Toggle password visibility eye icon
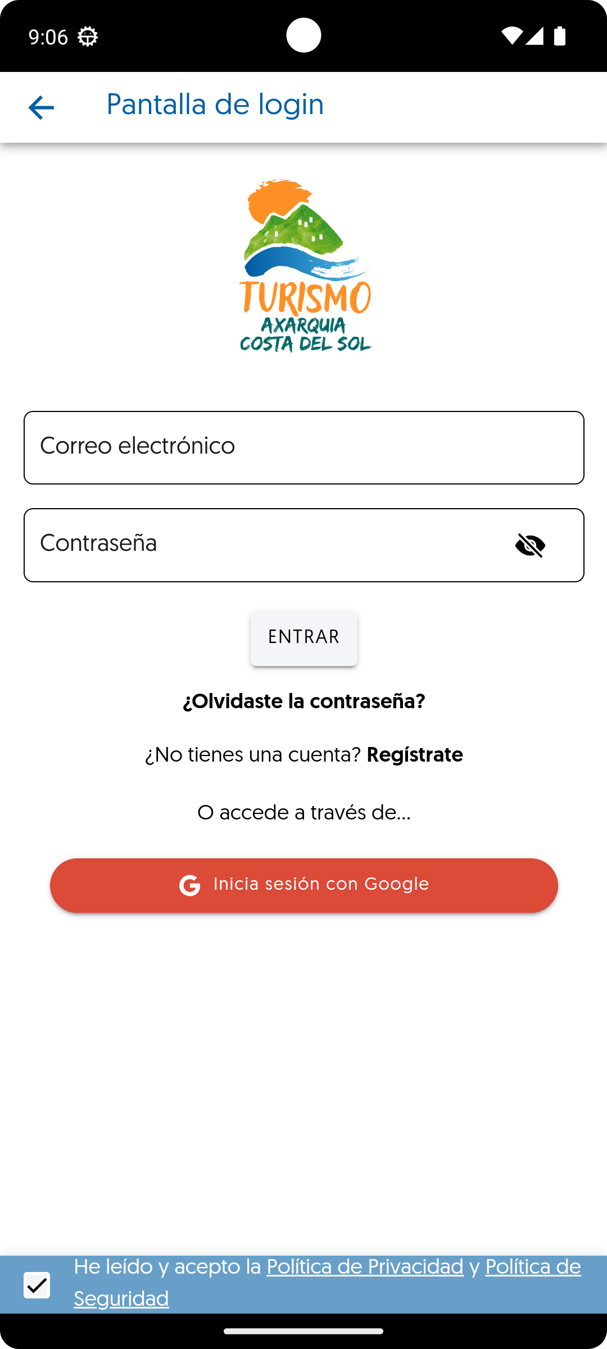This screenshot has width=607, height=1349. (530, 545)
